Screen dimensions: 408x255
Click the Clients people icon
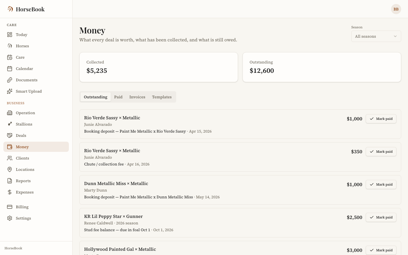pyautogui.click(x=10, y=158)
